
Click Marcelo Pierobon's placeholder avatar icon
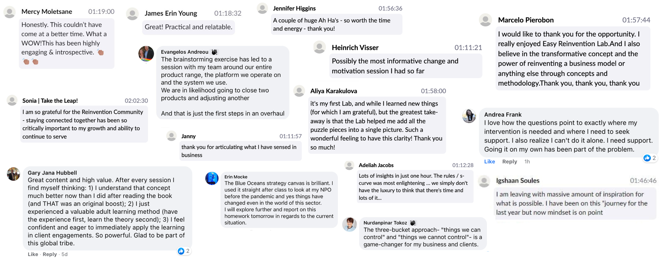point(485,20)
